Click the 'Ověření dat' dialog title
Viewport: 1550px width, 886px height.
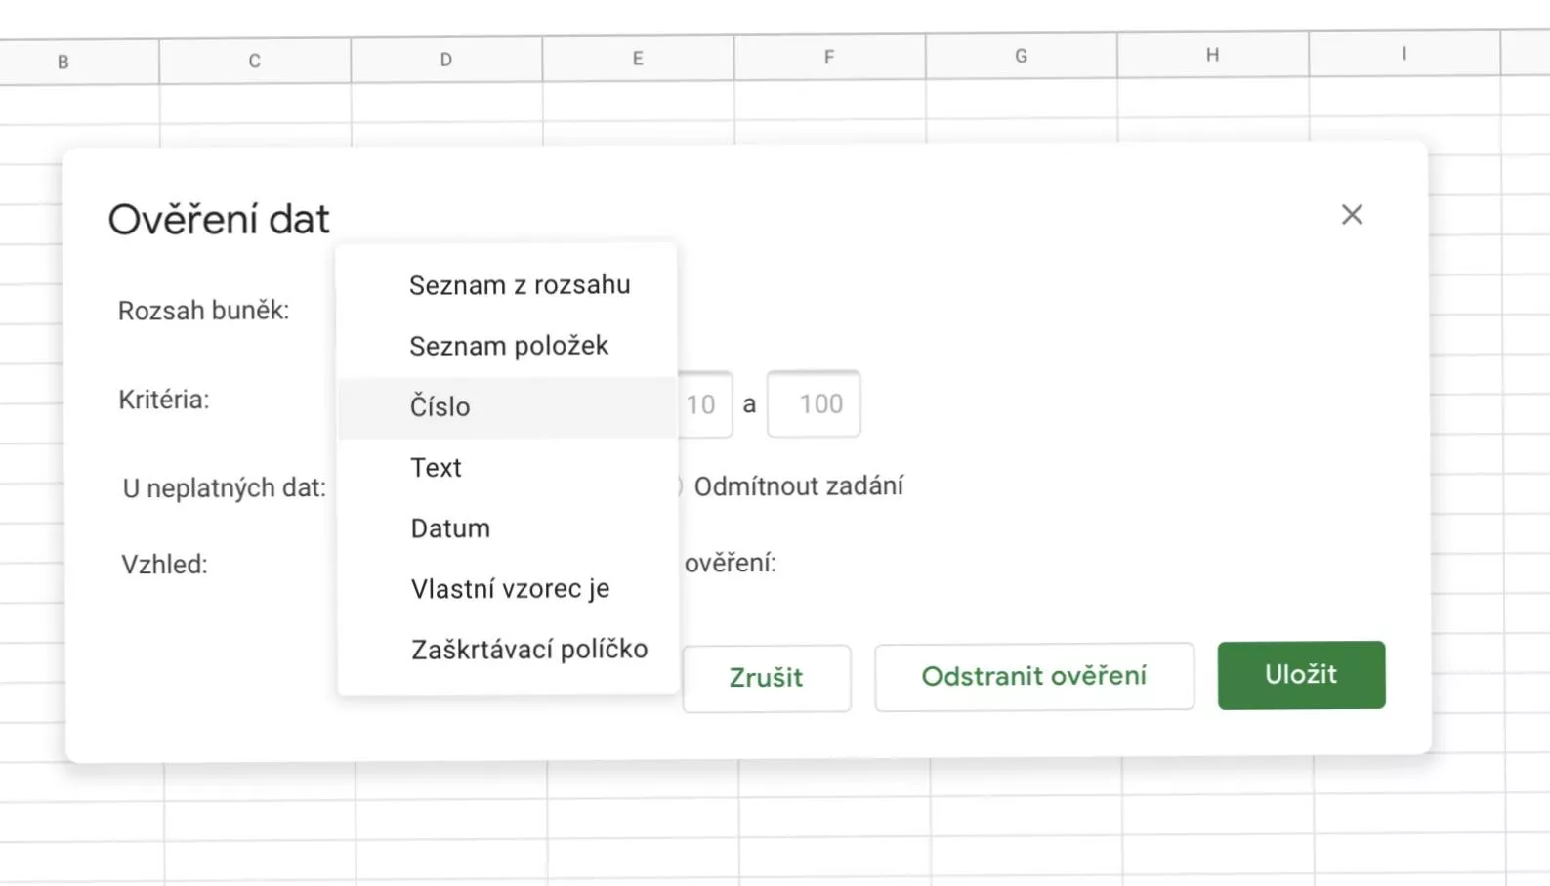click(219, 219)
